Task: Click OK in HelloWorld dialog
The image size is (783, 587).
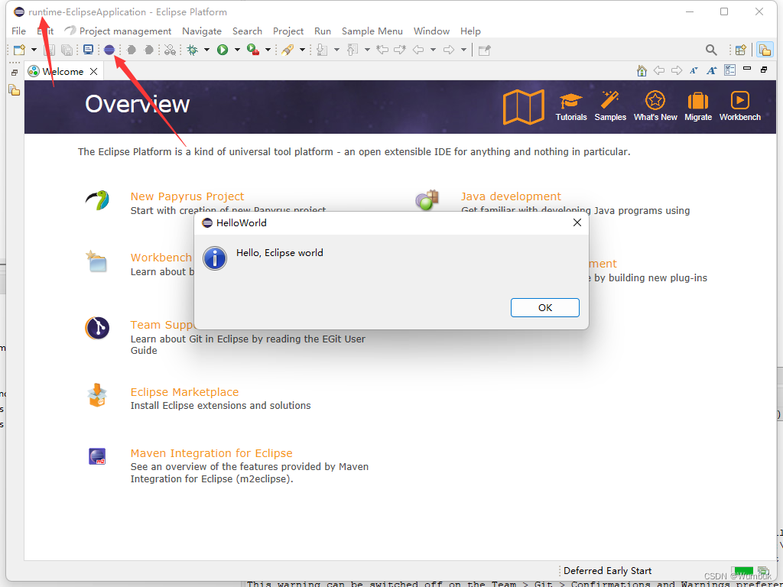Action: [544, 307]
